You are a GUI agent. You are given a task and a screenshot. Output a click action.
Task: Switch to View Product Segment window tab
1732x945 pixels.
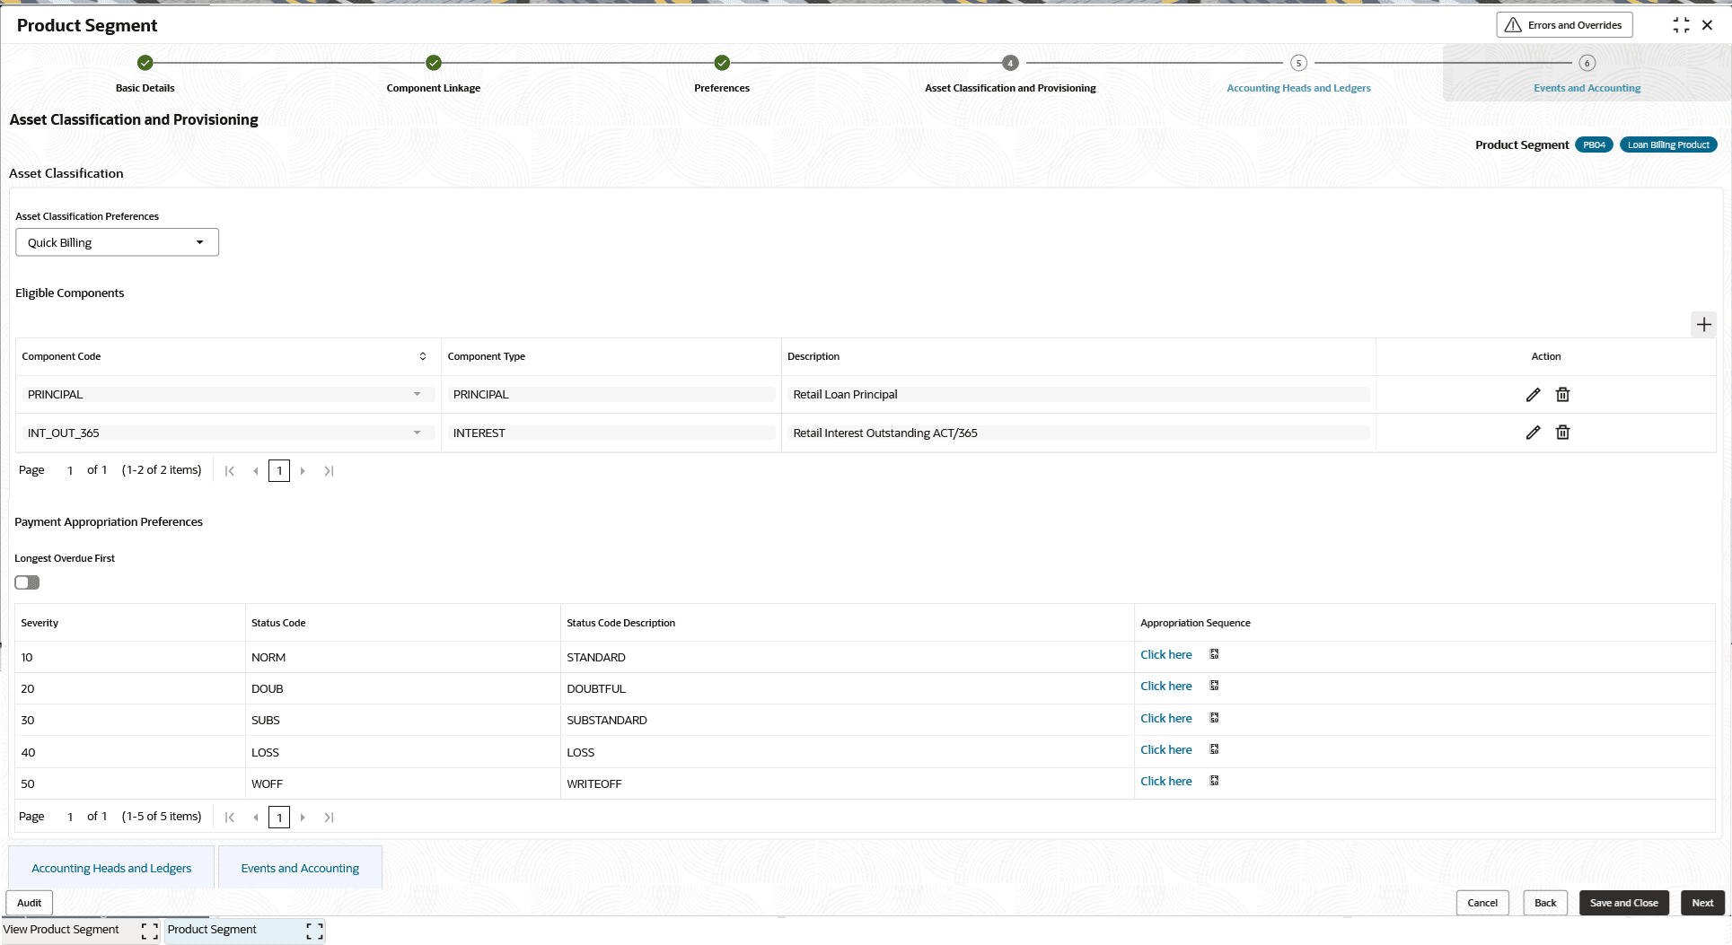click(61, 930)
